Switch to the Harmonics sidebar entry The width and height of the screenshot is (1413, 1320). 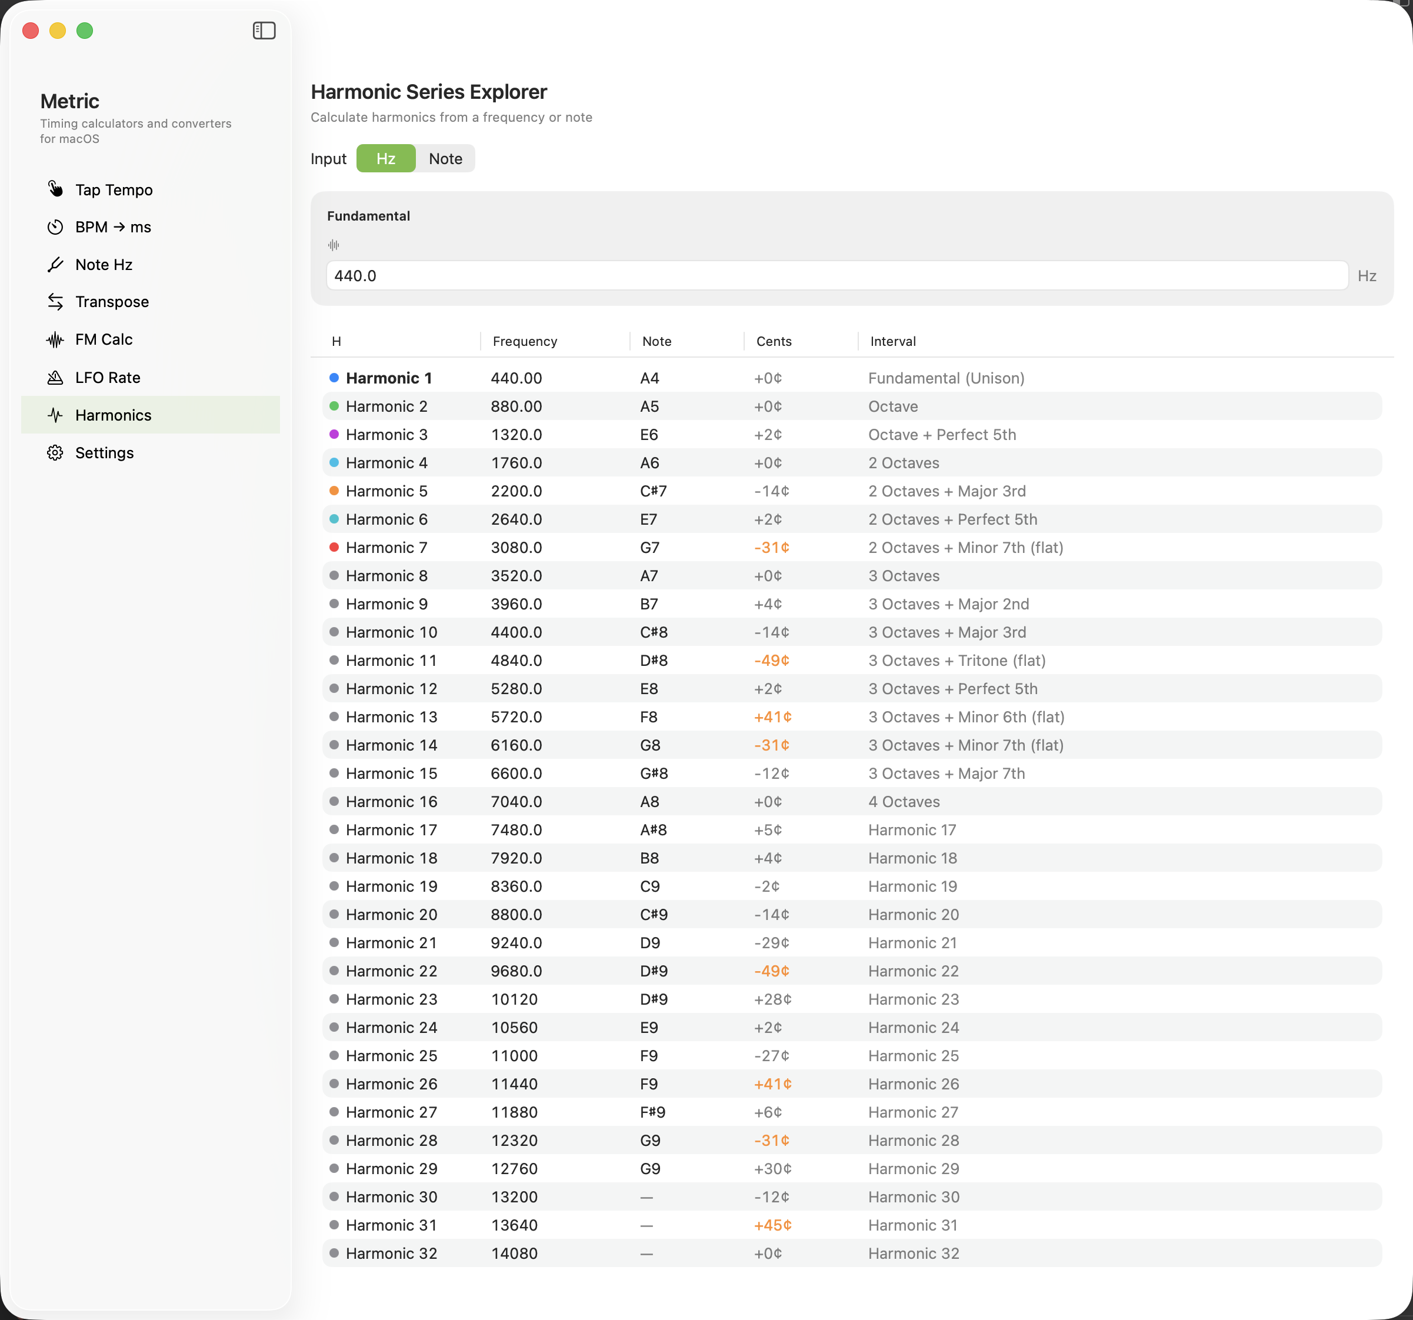[x=113, y=414]
